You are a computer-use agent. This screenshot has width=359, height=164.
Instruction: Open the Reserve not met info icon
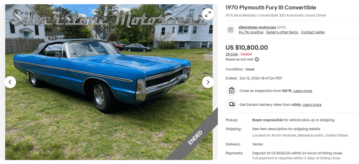pyautogui.click(x=257, y=60)
